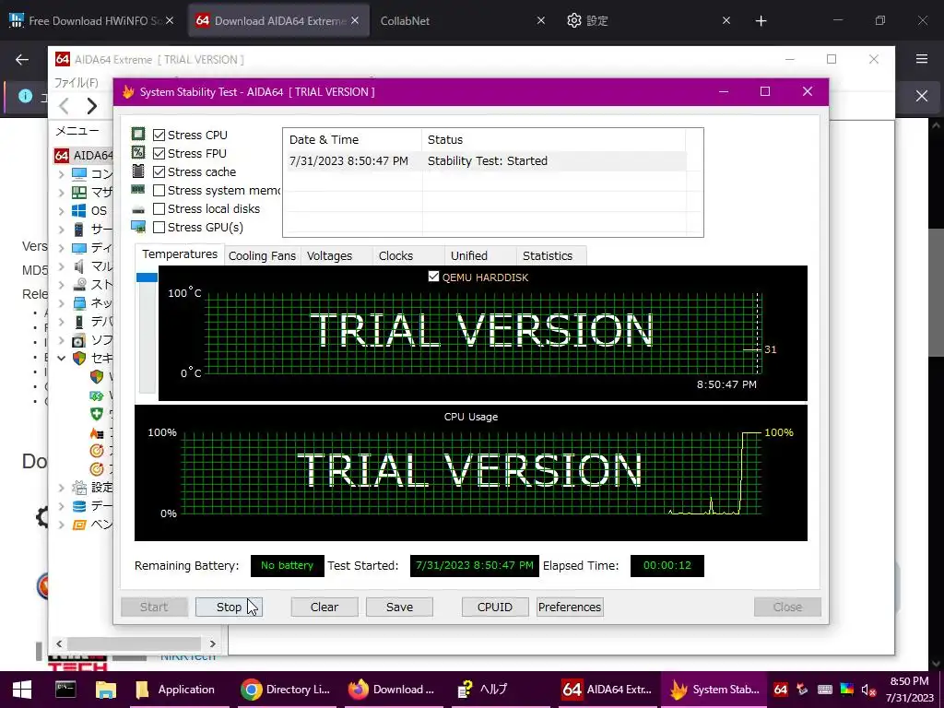Toggle the QEMU HARDDISK graph checkbox
The image size is (944, 708).
click(433, 277)
